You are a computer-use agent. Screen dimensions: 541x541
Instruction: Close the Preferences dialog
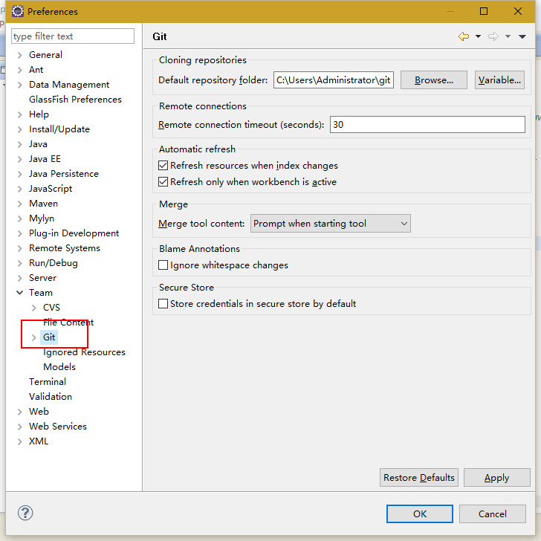point(517,11)
